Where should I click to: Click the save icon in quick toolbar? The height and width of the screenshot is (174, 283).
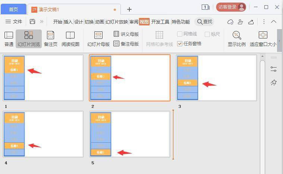pos(32,22)
